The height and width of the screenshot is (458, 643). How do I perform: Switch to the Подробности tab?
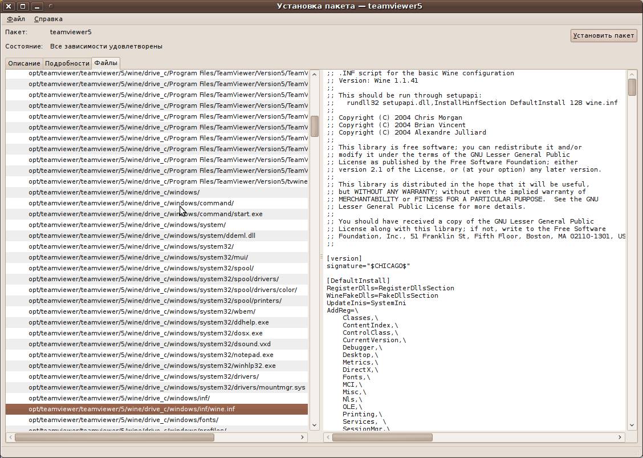click(67, 63)
